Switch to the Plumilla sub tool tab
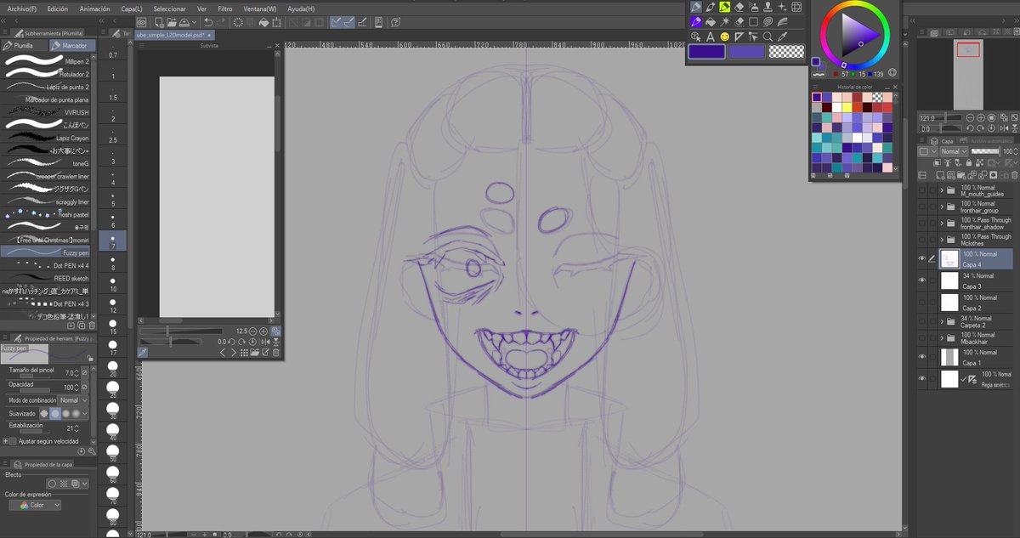Image resolution: width=1020 pixels, height=538 pixels. tap(23, 45)
